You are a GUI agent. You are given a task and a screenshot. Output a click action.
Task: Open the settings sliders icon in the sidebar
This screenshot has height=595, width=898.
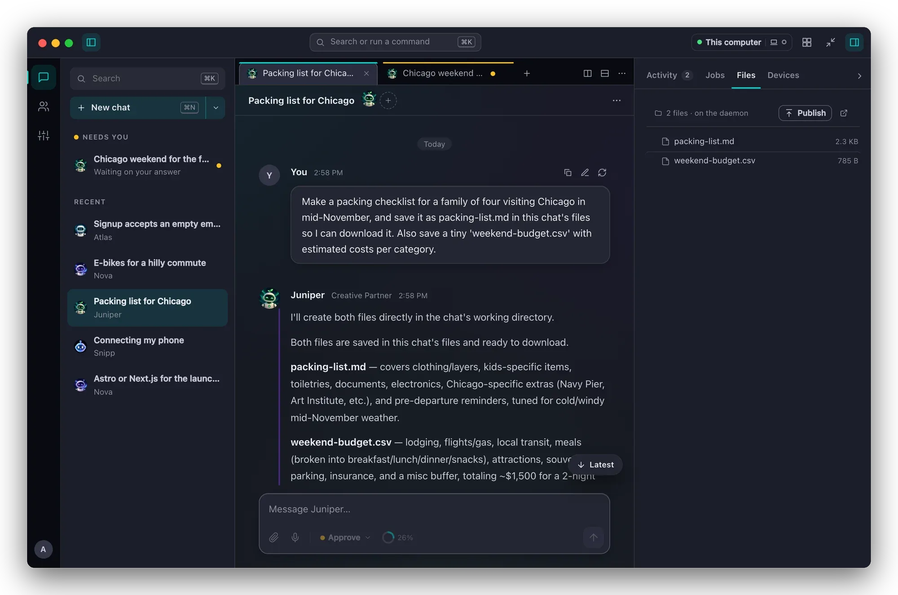tap(44, 135)
